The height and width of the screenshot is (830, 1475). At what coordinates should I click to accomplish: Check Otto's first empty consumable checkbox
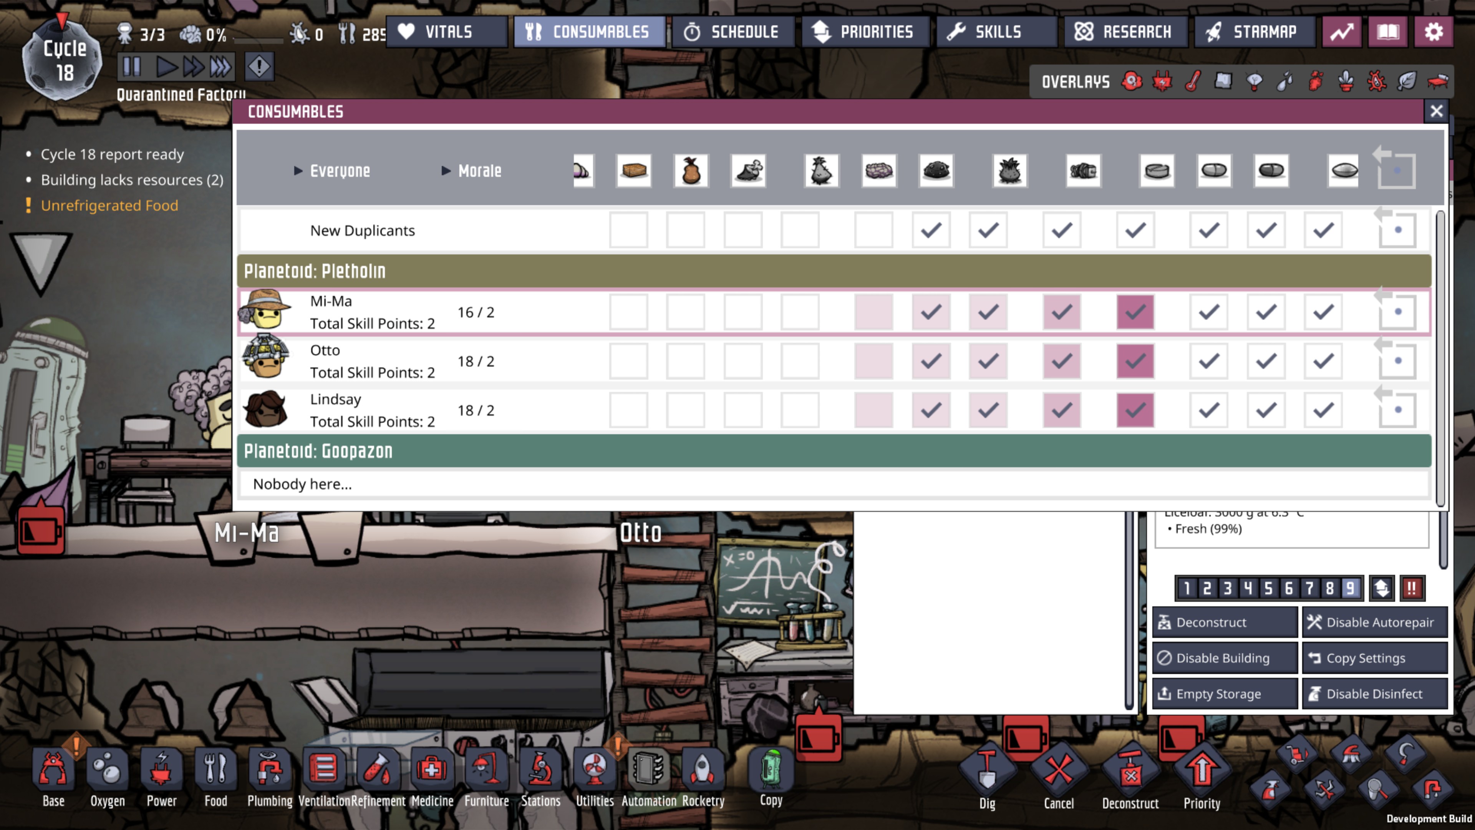tap(629, 361)
